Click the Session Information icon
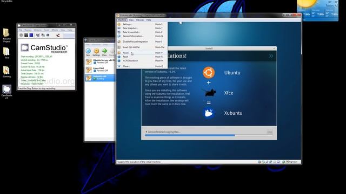 [119, 36]
